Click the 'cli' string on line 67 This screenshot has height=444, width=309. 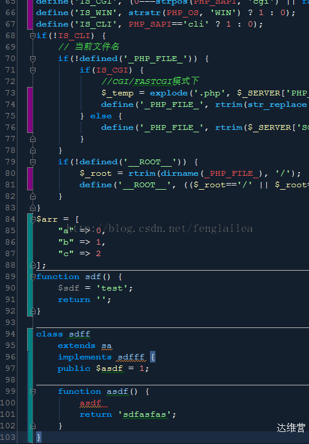[196, 24]
